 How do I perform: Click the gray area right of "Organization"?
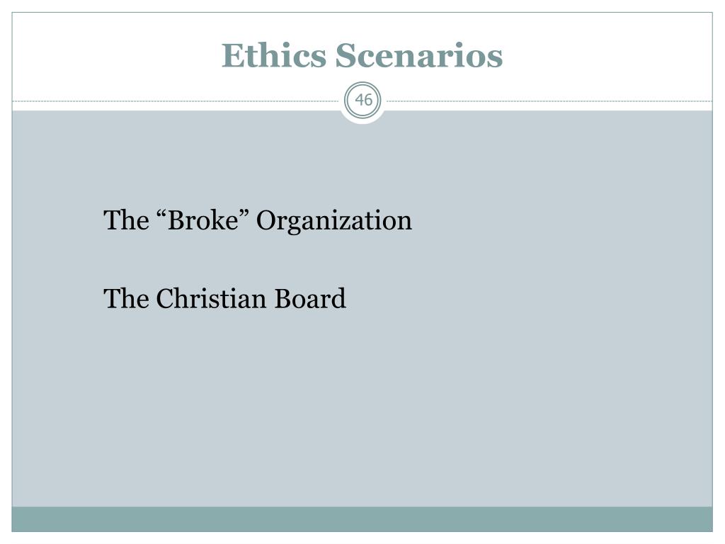pyautogui.click(x=561, y=220)
